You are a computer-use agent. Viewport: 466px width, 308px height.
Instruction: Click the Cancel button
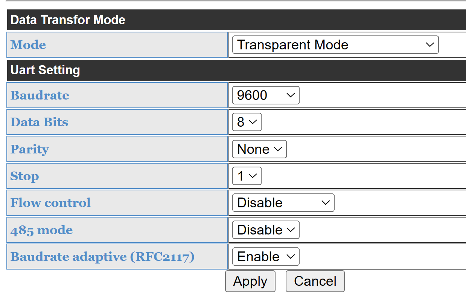(315, 281)
